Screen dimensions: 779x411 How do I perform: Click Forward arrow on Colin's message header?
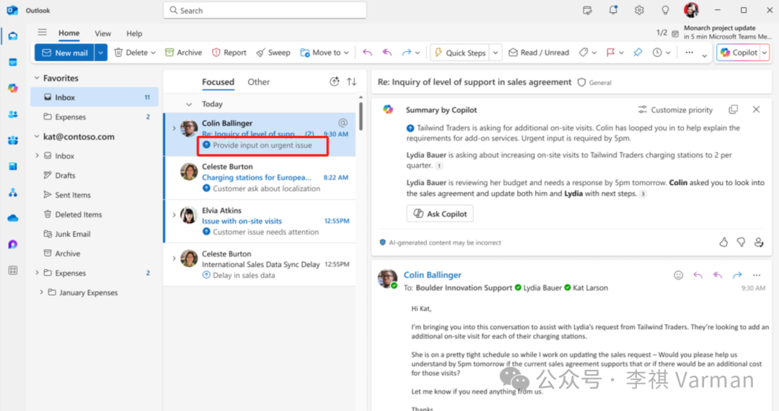(x=736, y=275)
